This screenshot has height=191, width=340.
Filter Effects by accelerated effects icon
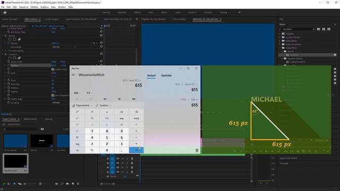tap(319, 29)
